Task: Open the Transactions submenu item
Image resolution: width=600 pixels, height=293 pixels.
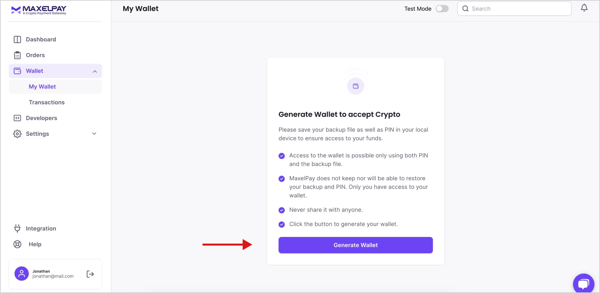Action: [x=47, y=102]
